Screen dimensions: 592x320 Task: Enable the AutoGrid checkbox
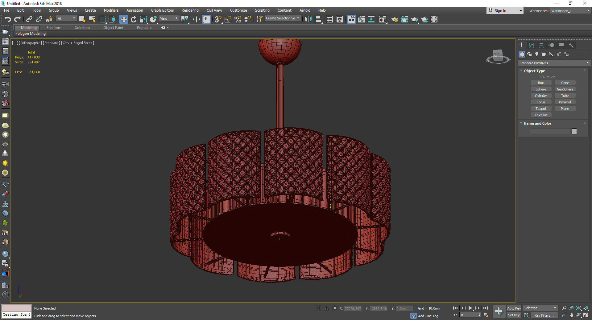click(x=540, y=77)
